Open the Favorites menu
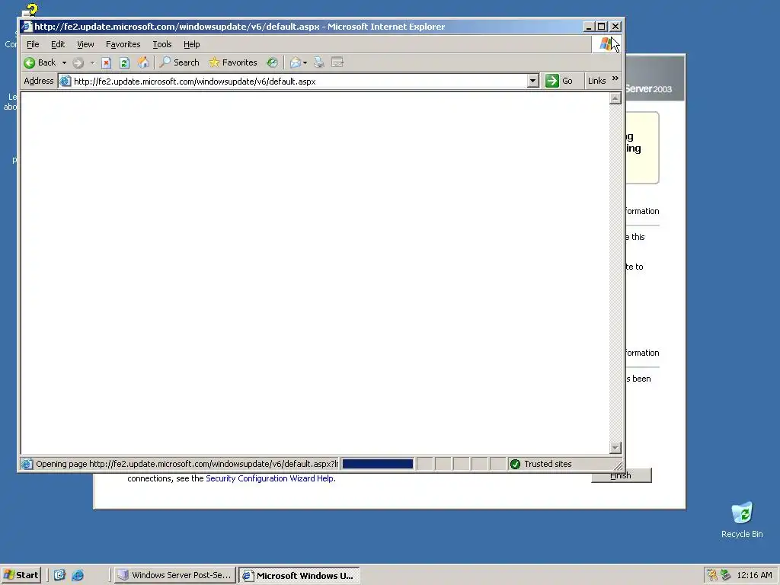 click(123, 44)
